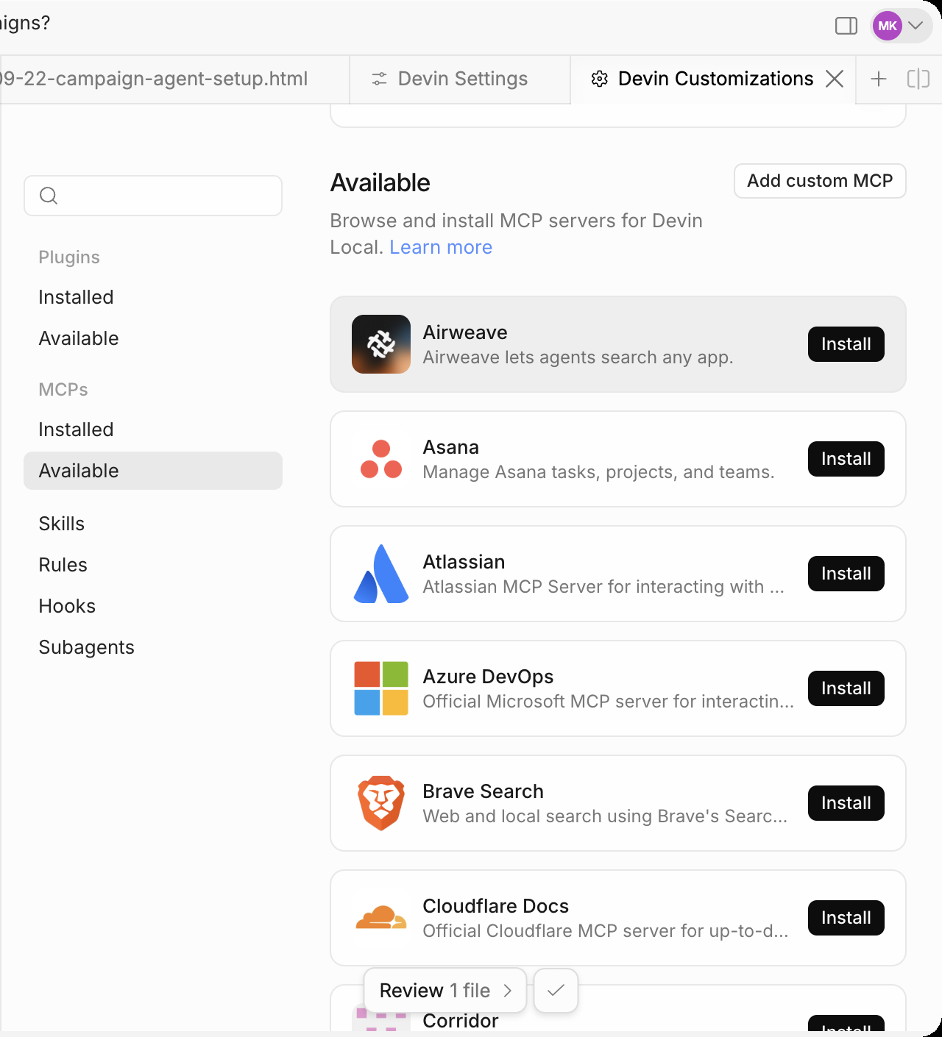The width and height of the screenshot is (942, 1037).
Task: Install the Brave Search MCP
Action: (846, 803)
